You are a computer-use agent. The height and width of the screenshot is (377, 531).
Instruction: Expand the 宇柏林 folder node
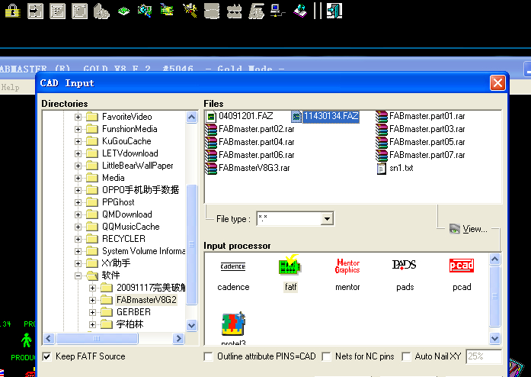click(92, 325)
